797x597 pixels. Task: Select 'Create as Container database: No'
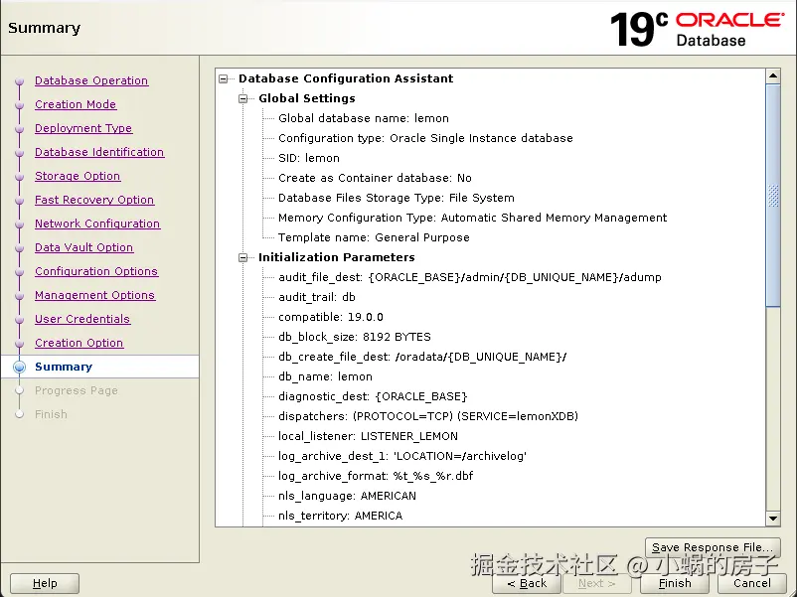375,178
